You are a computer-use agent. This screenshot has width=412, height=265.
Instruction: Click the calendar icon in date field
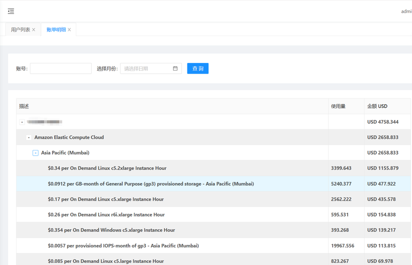[x=175, y=69]
